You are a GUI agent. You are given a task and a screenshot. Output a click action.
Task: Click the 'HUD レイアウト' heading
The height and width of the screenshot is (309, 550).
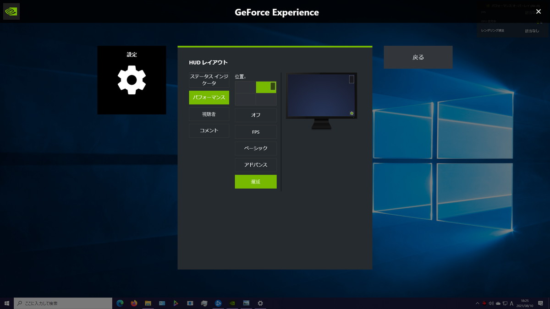pyautogui.click(x=209, y=62)
